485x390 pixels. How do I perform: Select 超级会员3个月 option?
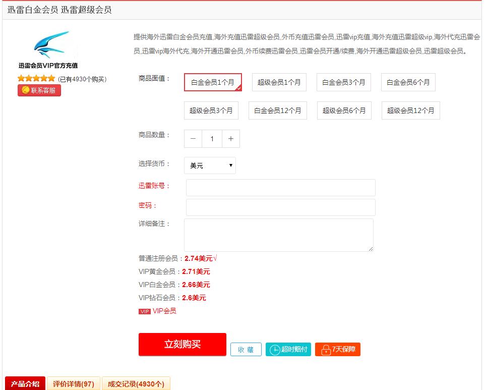(211, 110)
